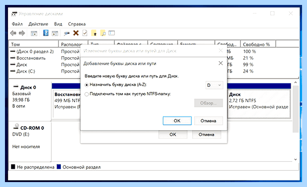
Task: Select the '(Диск 0 раздел 2)' volume row
Action: (35, 51)
